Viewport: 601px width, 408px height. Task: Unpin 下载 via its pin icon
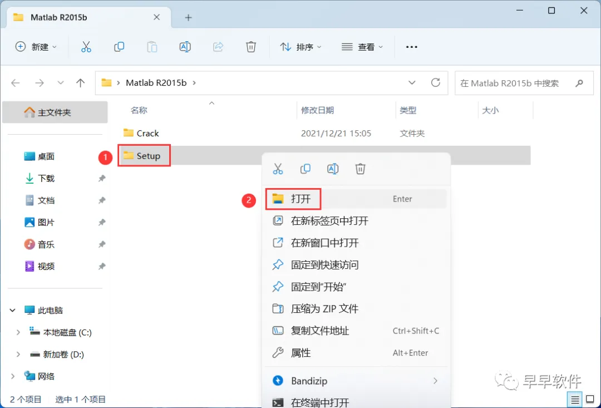point(102,178)
